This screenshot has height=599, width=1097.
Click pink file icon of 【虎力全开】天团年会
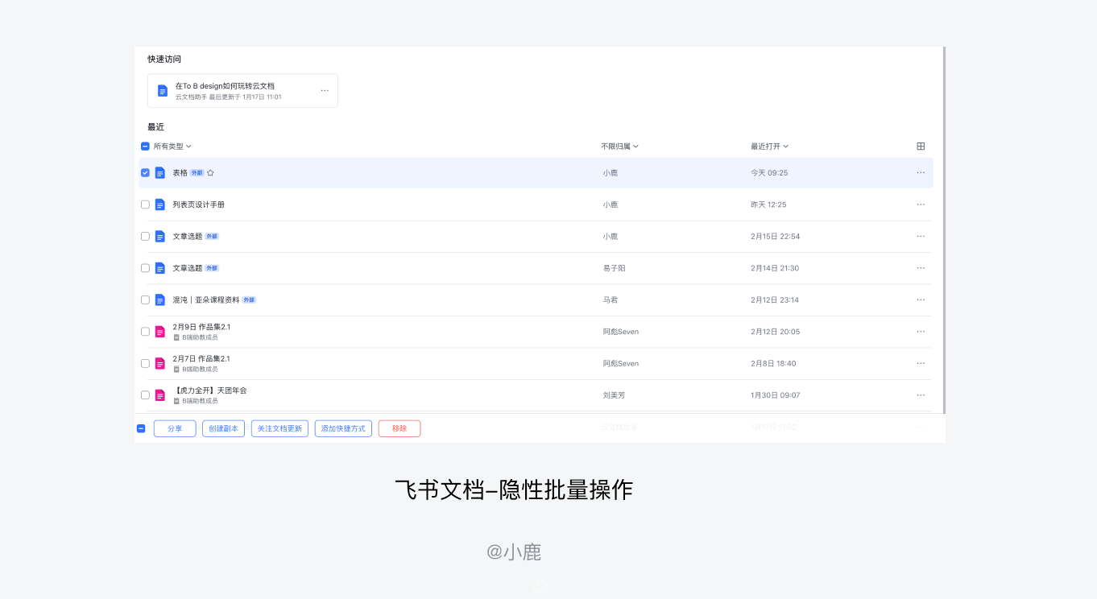160,395
